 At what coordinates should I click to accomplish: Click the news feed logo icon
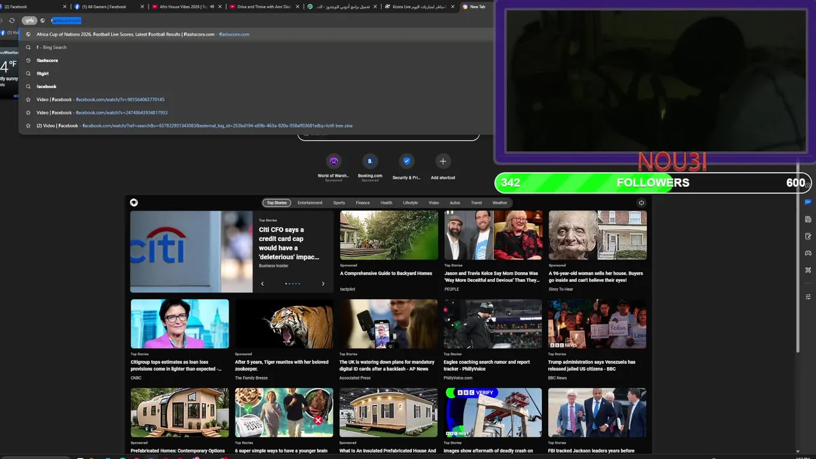click(x=134, y=203)
